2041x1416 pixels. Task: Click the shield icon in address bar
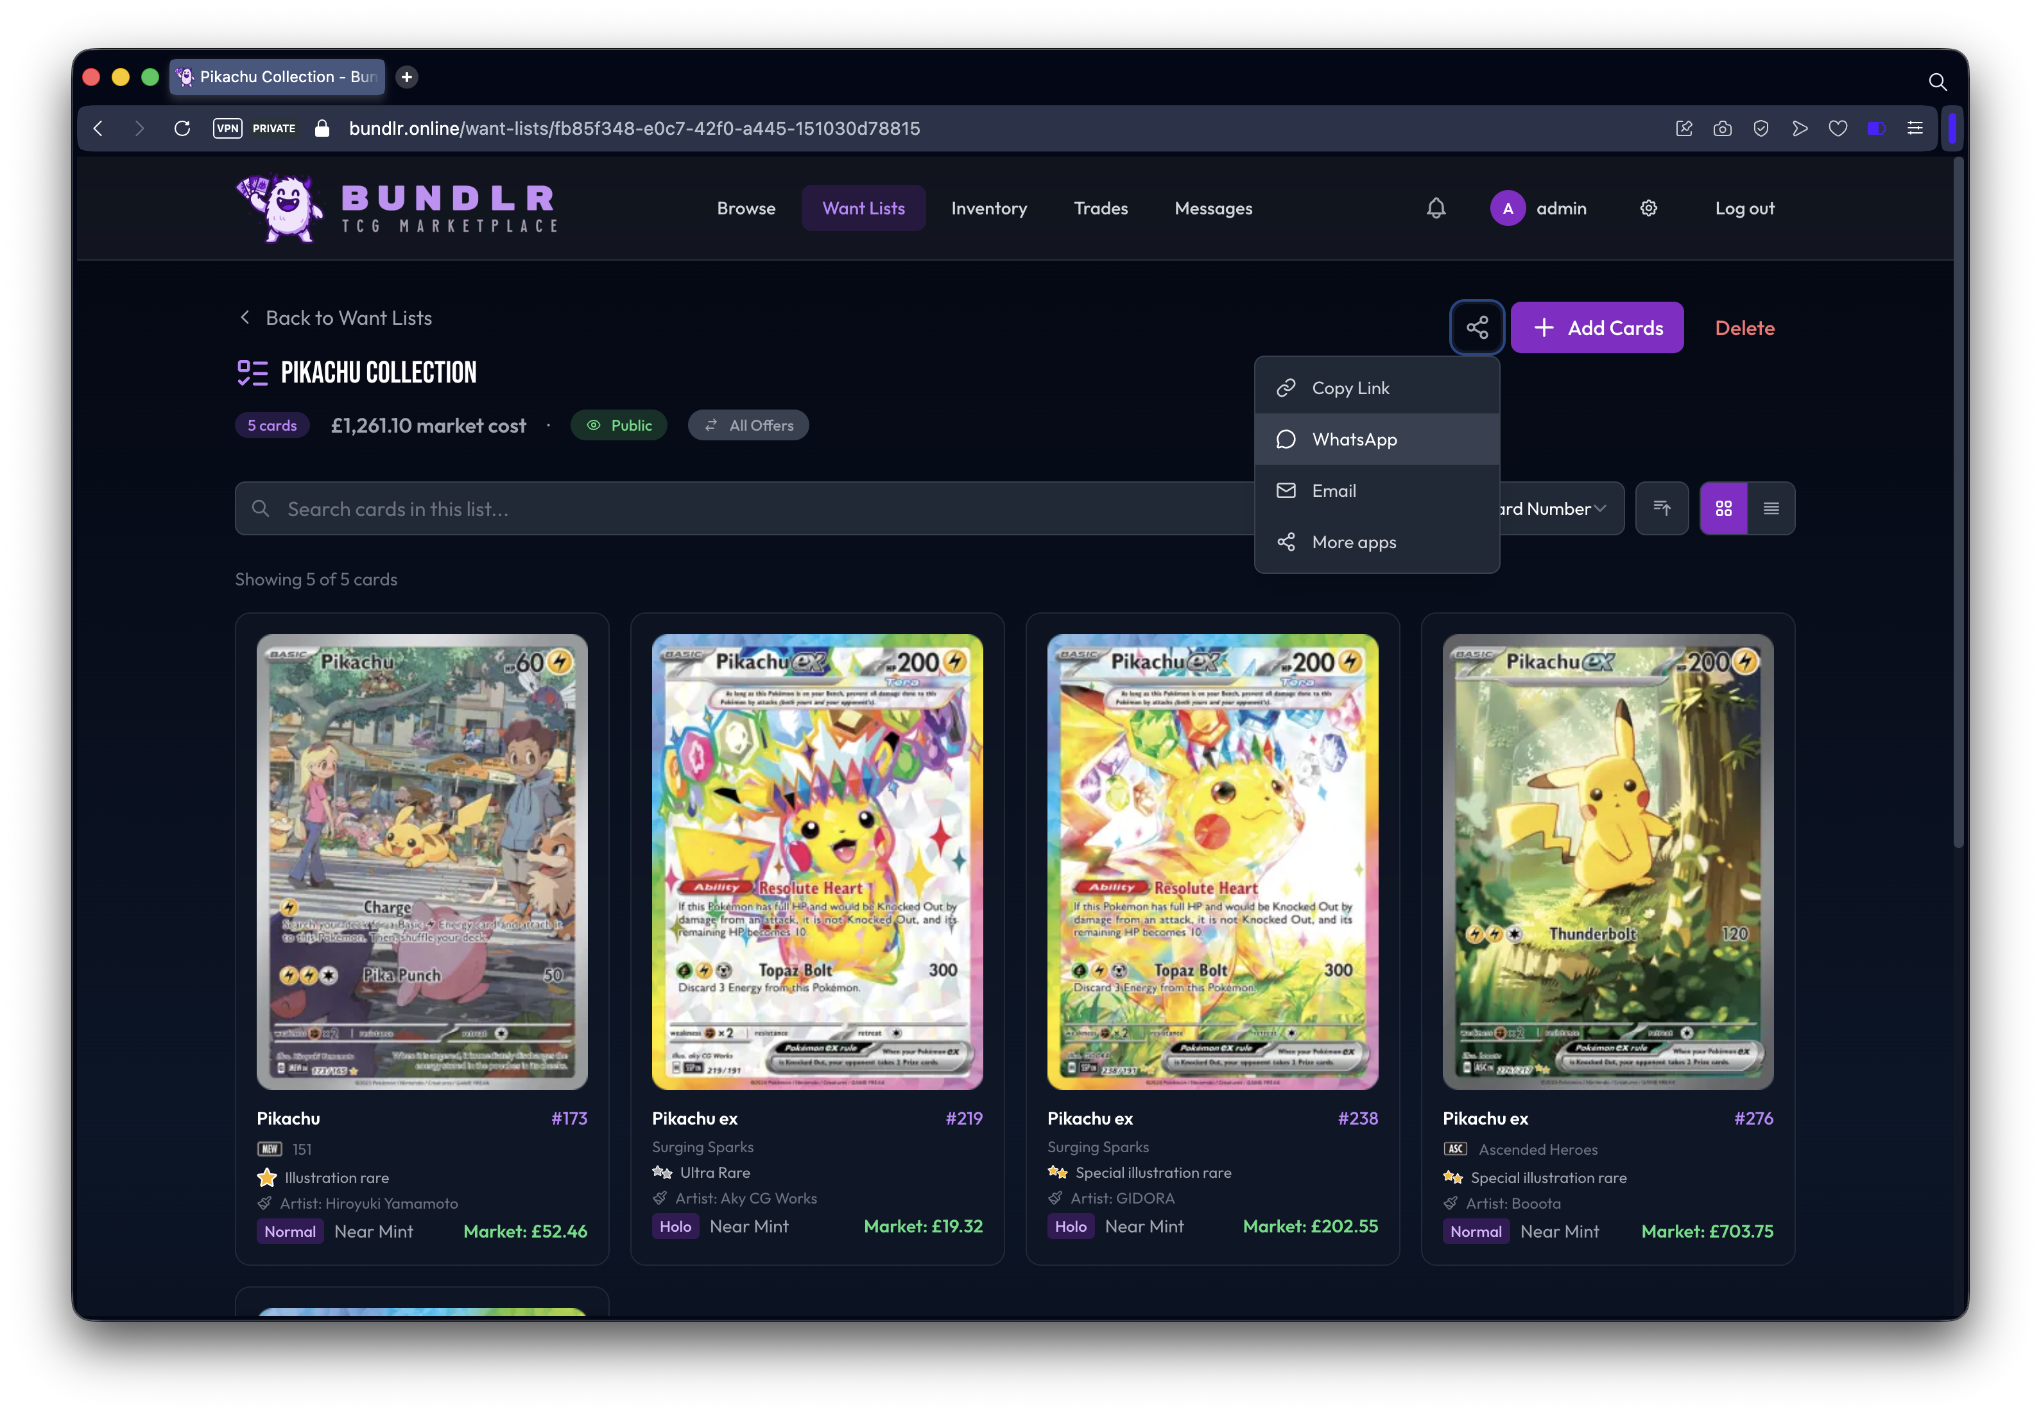tap(1761, 128)
